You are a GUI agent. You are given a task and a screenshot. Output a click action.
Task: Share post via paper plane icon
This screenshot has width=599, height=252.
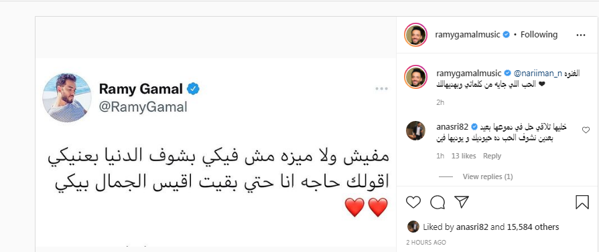tap(462, 202)
